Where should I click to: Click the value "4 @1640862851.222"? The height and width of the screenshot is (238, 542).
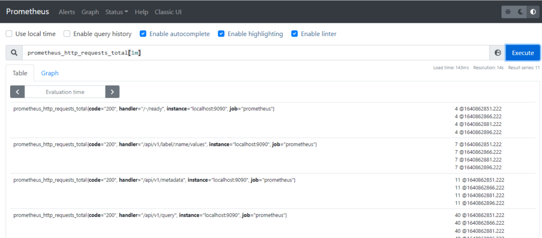click(478, 109)
